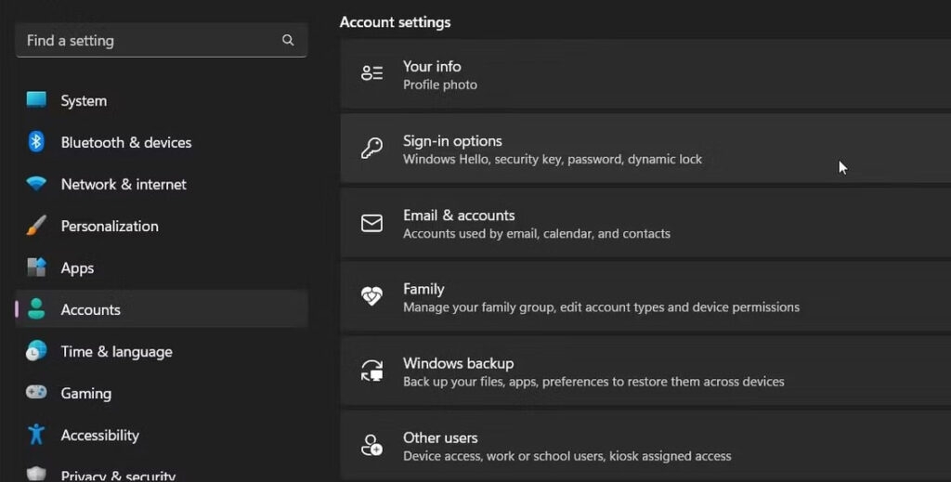Viewport: 951px width, 482px height.
Task: Click 'Profile photo' subtitle text
Action: [439, 85]
